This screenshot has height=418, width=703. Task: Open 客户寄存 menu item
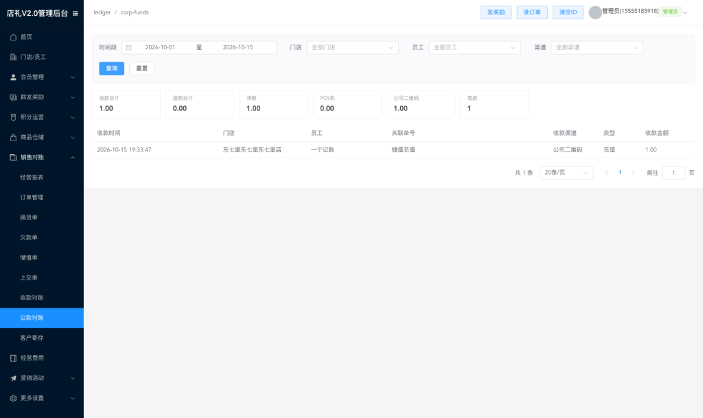[x=42, y=338]
